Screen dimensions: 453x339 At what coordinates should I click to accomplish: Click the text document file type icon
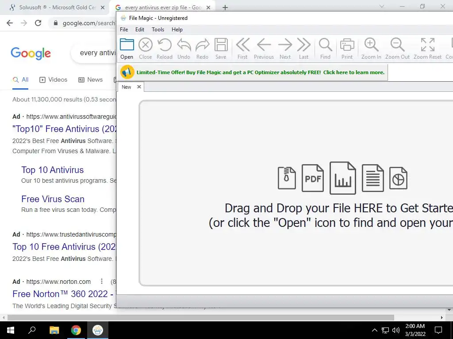pyautogui.click(x=372, y=178)
